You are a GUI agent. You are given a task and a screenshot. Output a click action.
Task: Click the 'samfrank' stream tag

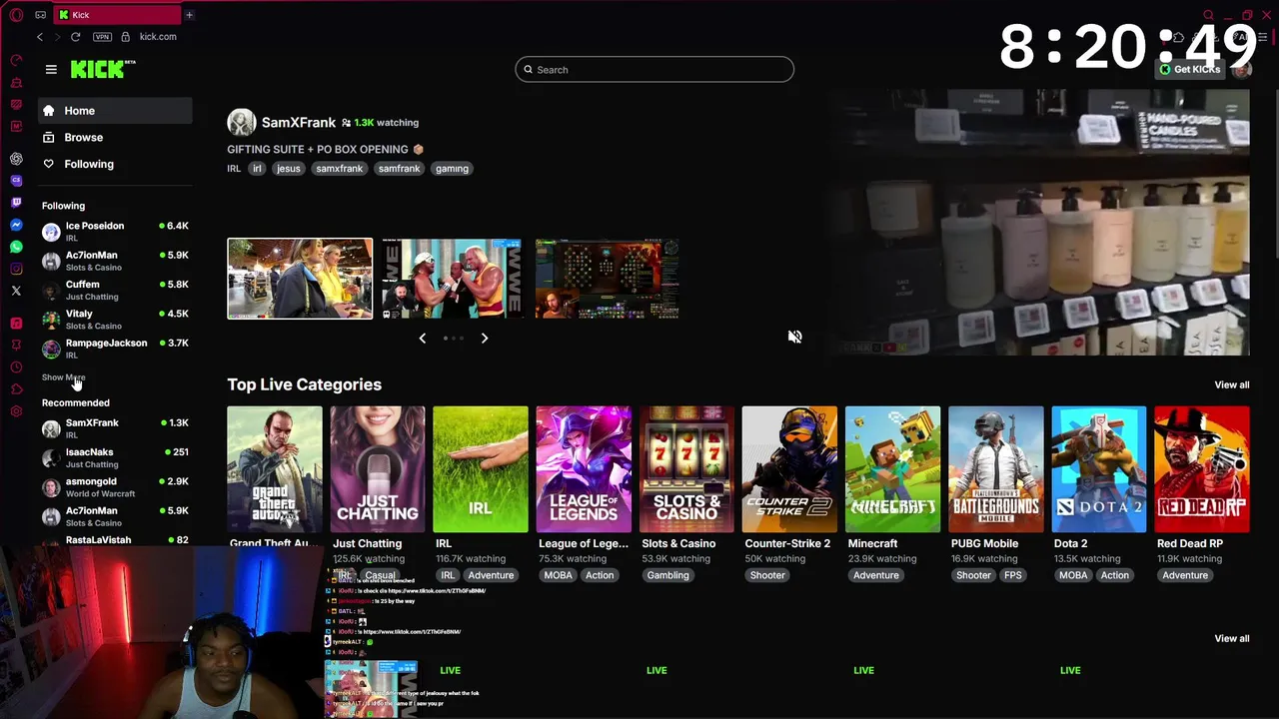399,169
